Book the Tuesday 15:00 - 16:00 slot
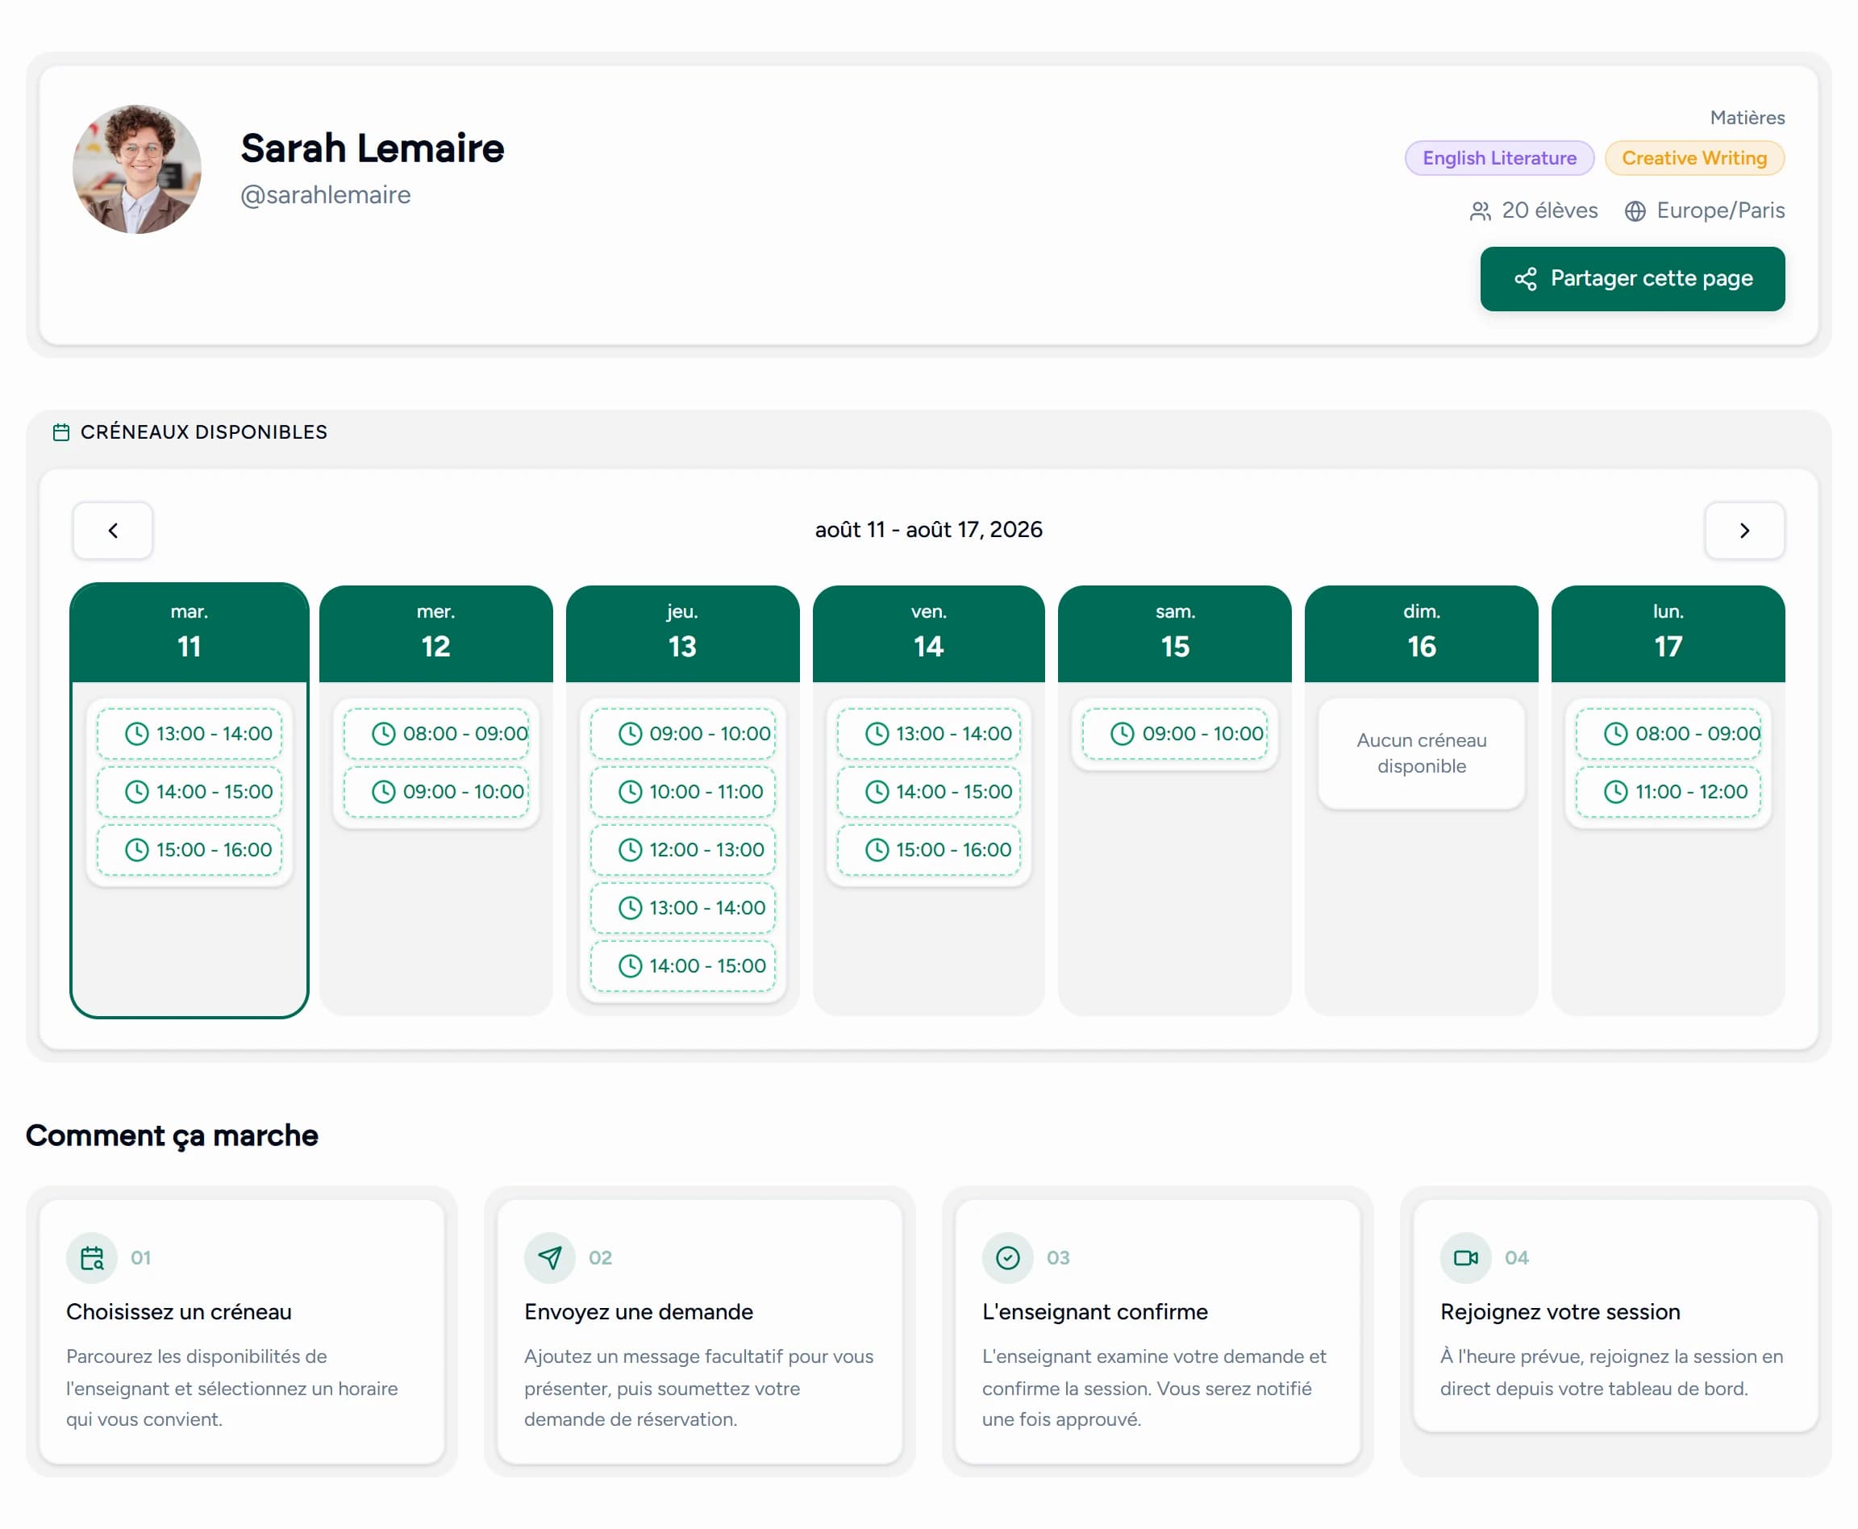The image size is (1858, 1529). 190,850
